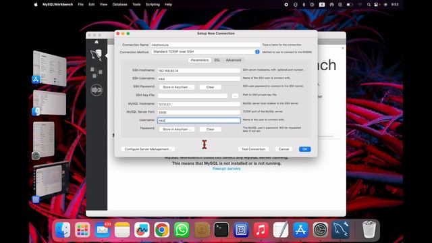Confirm the connection with OK
Screen dimensions: 432x243
(x=304, y=149)
